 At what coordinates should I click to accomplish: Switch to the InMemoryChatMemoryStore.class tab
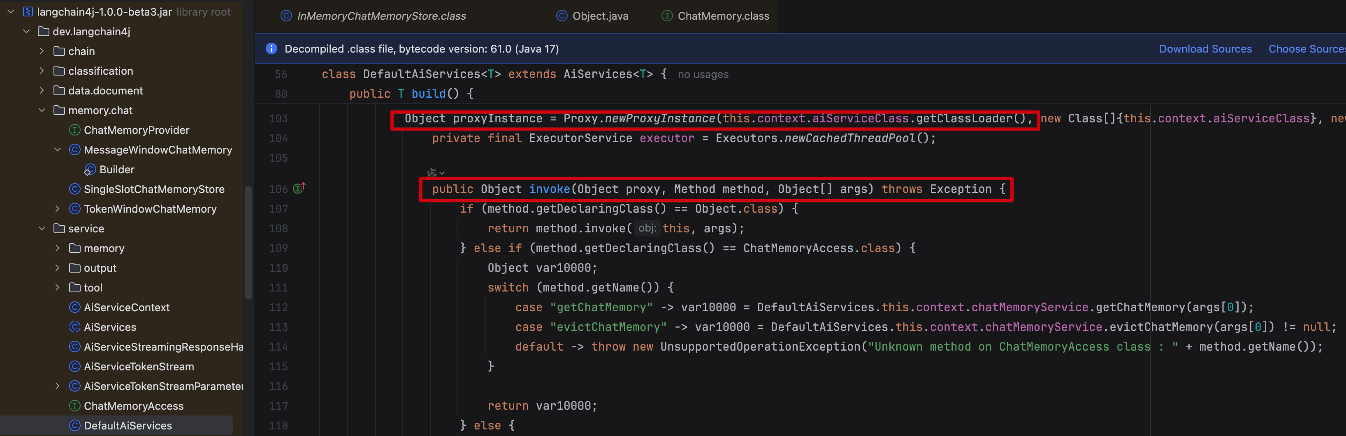[x=373, y=16]
